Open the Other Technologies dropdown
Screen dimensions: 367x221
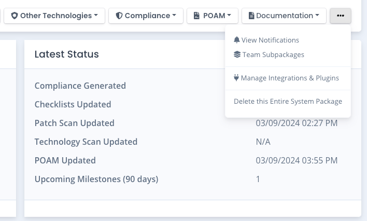[54, 16]
